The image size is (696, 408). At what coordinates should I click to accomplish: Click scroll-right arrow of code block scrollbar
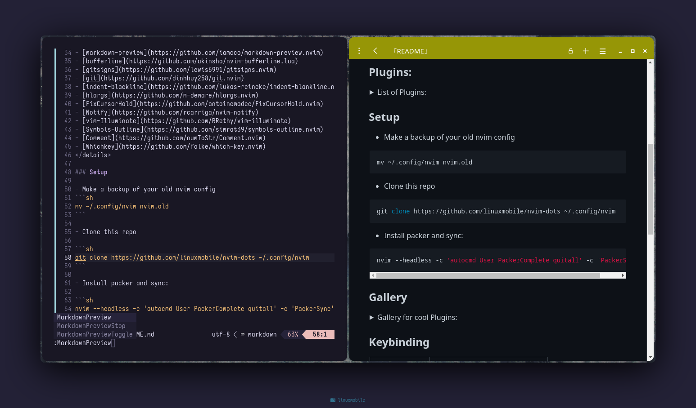[x=623, y=275]
